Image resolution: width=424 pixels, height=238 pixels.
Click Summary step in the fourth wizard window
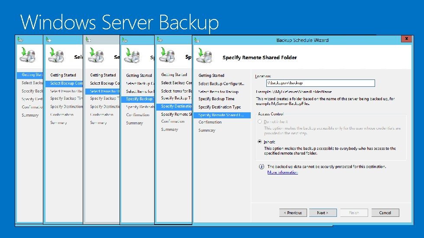coord(134,123)
